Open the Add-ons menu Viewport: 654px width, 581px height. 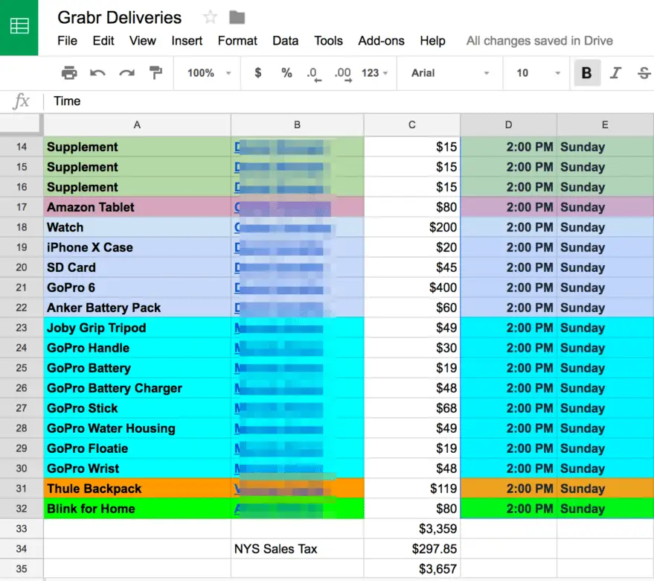(381, 41)
